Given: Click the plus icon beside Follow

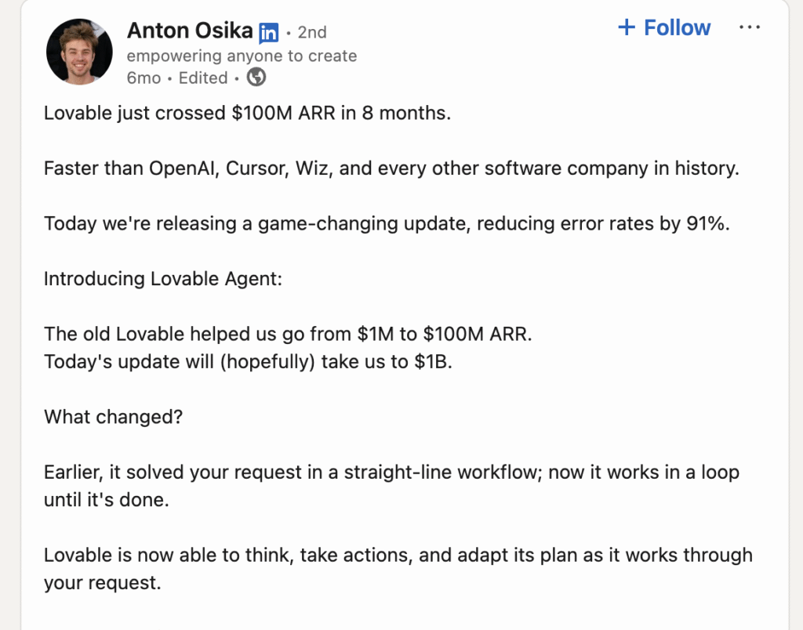Looking at the screenshot, I should [626, 27].
